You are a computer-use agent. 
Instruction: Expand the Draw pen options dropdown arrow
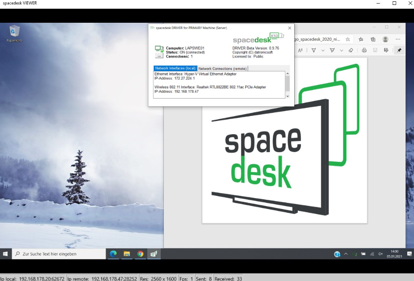pos(323,50)
